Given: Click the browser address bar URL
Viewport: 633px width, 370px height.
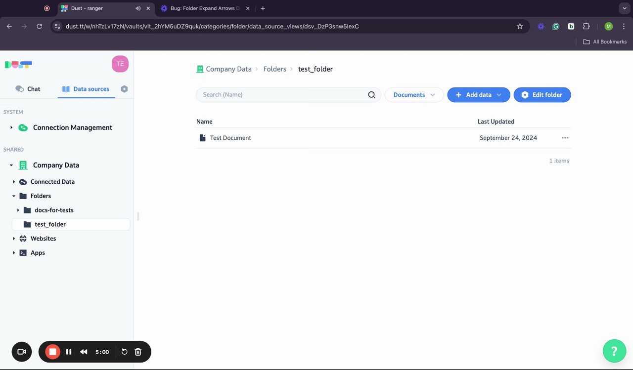Looking at the screenshot, I should [212, 26].
